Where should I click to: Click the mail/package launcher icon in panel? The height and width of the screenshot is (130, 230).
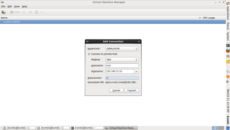(x=228, y=56)
